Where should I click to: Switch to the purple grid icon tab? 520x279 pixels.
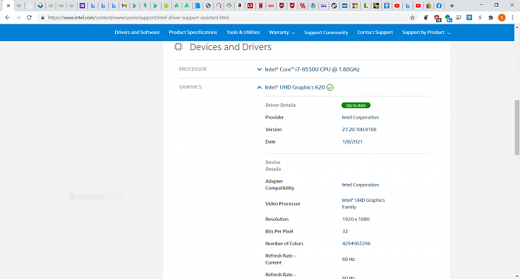(83, 6)
